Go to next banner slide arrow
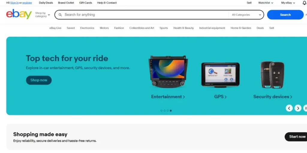 pyautogui.click(x=298, y=108)
